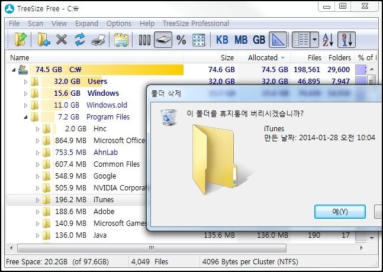Click the details list view icon
383x272 pixels.
point(301,40)
